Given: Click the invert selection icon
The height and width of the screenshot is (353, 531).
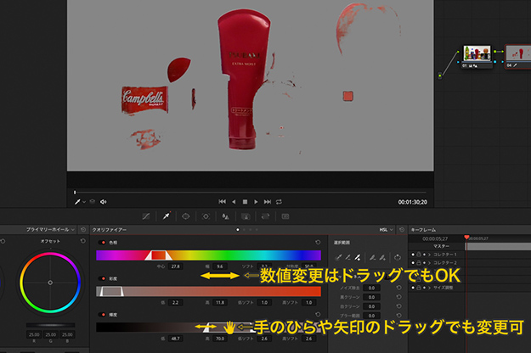Looking at the screenshot, I should pyautogui.click(x=397, y=257).
